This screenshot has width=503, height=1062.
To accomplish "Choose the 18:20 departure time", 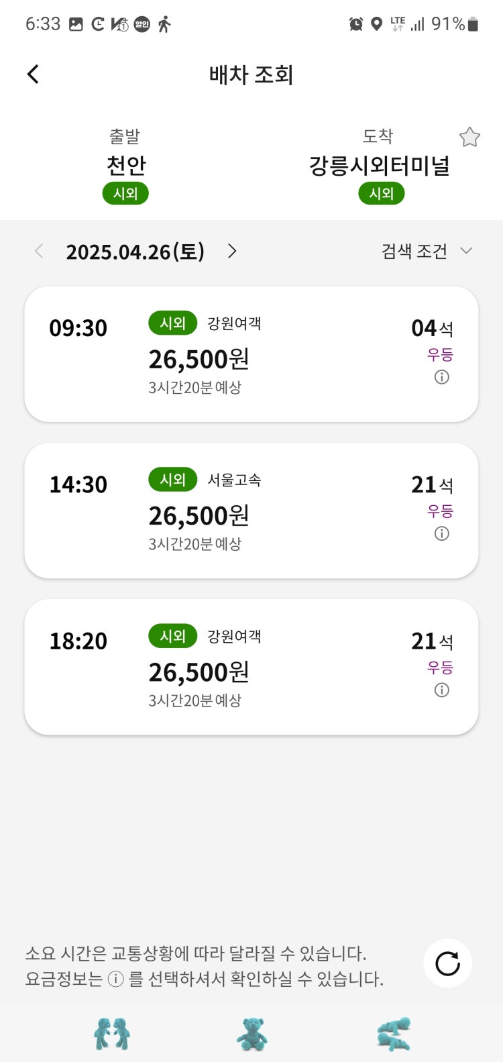I will coord(78,641).
